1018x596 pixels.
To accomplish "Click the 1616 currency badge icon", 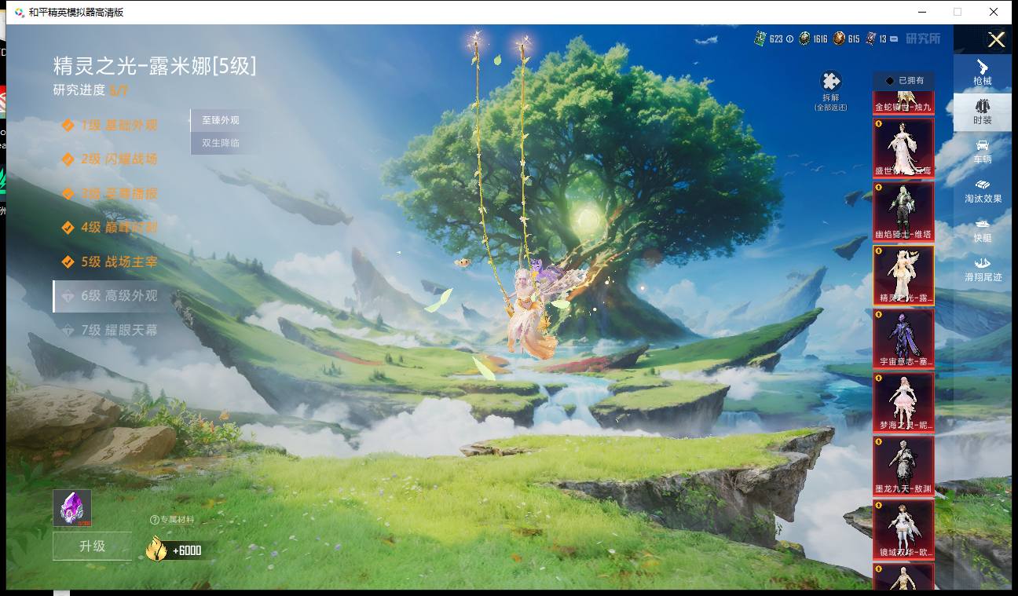I will pos(804,38).
